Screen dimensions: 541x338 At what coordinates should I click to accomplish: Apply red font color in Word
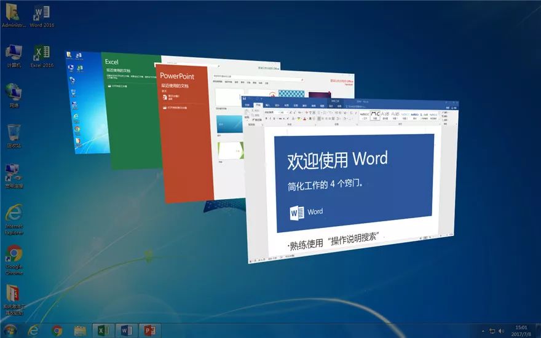click(x=304, y=119)
